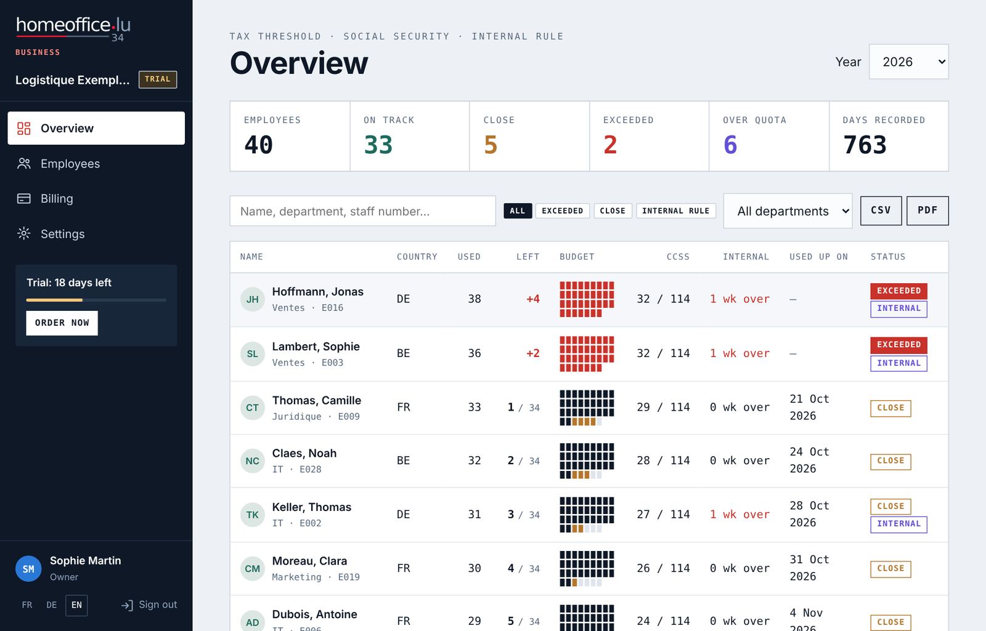Image resolution: width=986 pixels, height=631 pixels.
Task: Open the All departments dropdown
Action: coord(788,211)
